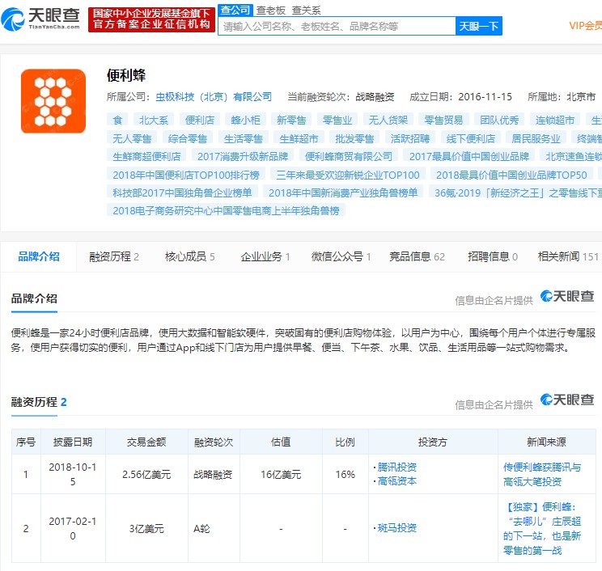The height and width of the screenshot is (571, 602).
Task: Click the 2017最具价值中国创业品牌 tag
Action: pyautogui.click(x=469, y=157)
